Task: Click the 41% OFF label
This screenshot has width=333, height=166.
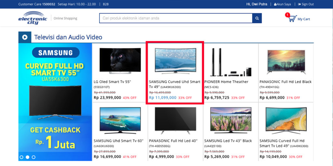Action: point(130,157)
